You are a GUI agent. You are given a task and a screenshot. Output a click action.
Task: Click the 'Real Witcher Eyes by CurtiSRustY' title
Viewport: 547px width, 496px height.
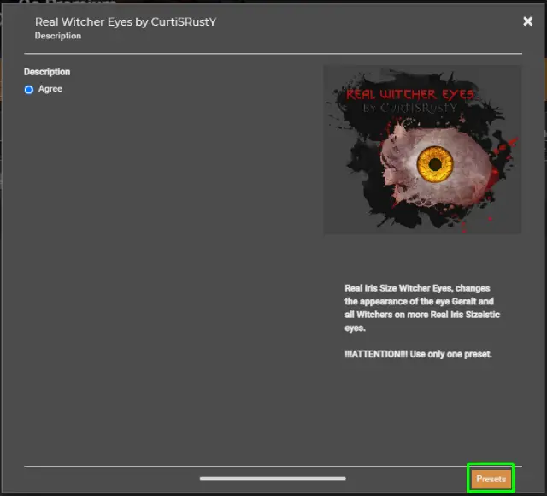click(x=126, y=21)
